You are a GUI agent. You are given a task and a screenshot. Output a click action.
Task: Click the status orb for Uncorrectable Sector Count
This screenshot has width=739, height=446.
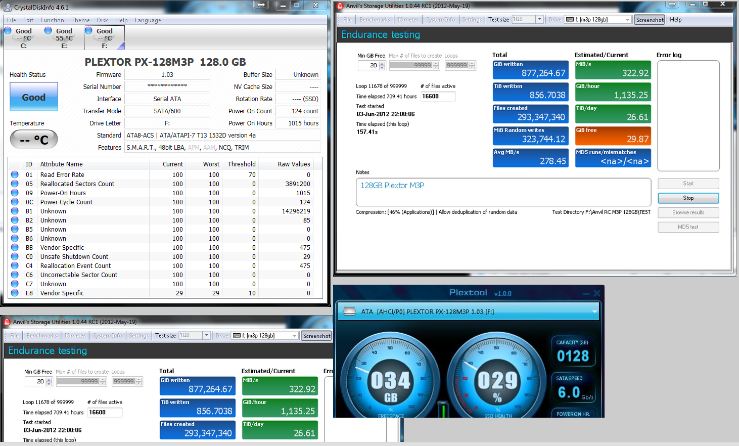pyautogui.click(x=15, y=275)
